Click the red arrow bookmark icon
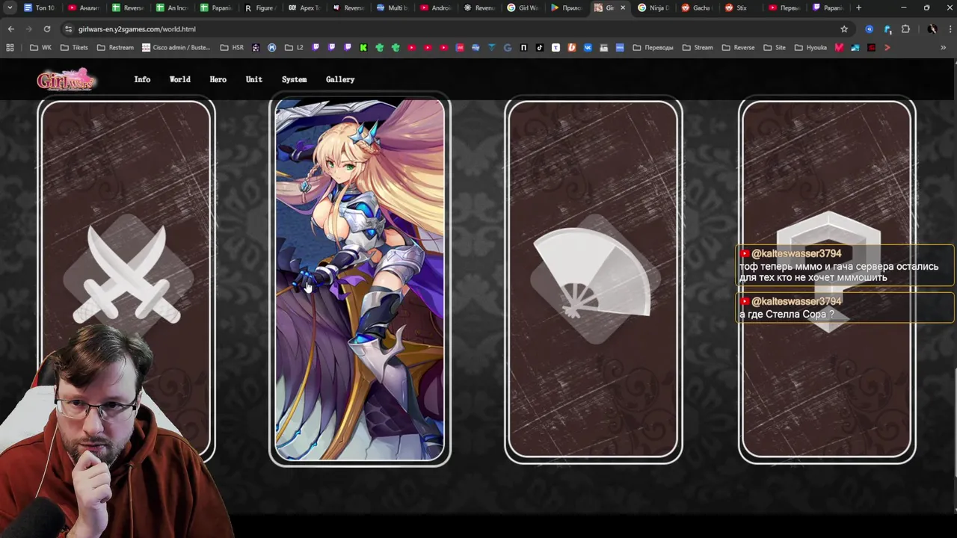This screenshot has height=538, width=957. pos(887,47)
